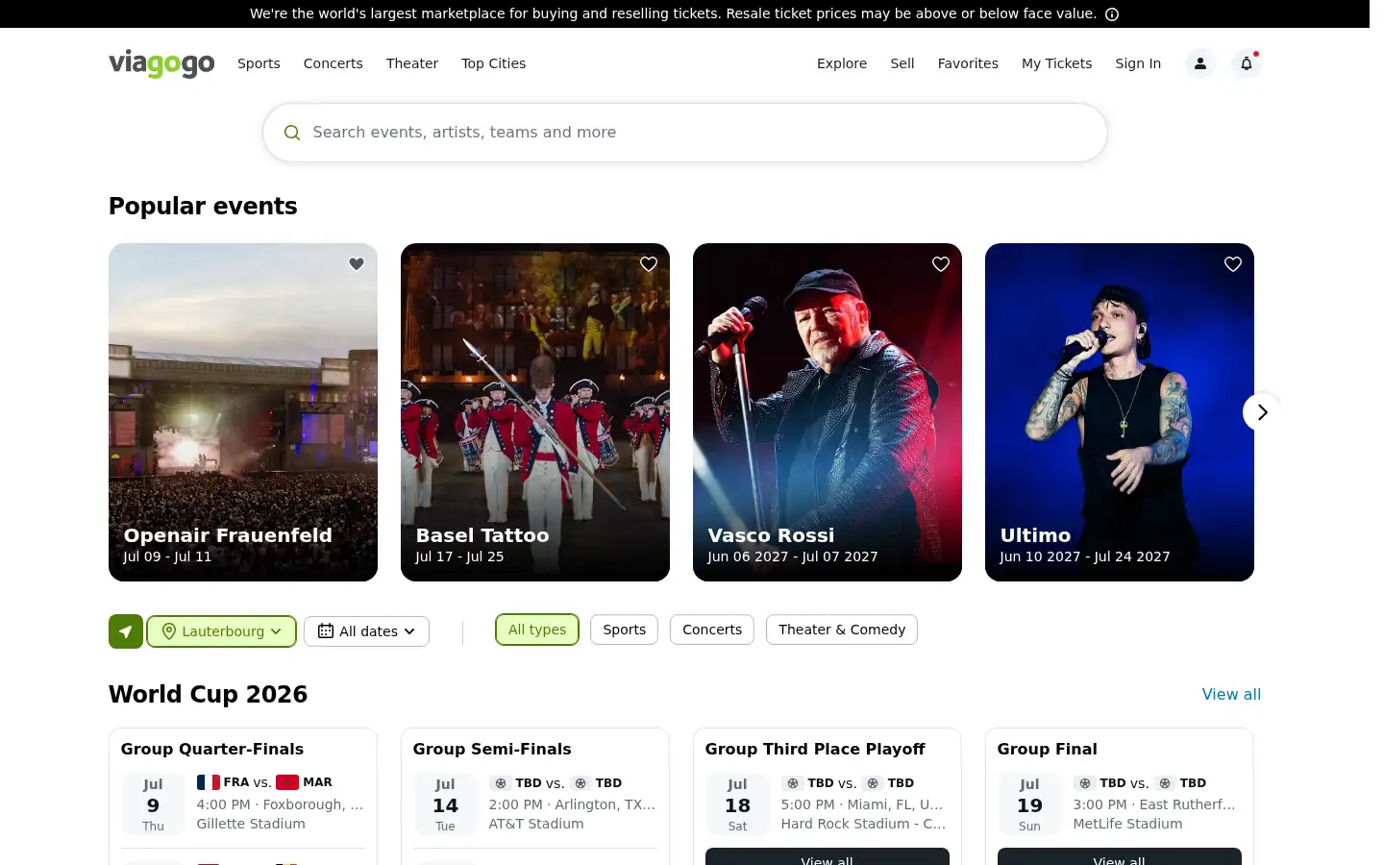Open the Jul 14 AT&T Stadium match
1384x865 pixels.
tap(535, 803)
